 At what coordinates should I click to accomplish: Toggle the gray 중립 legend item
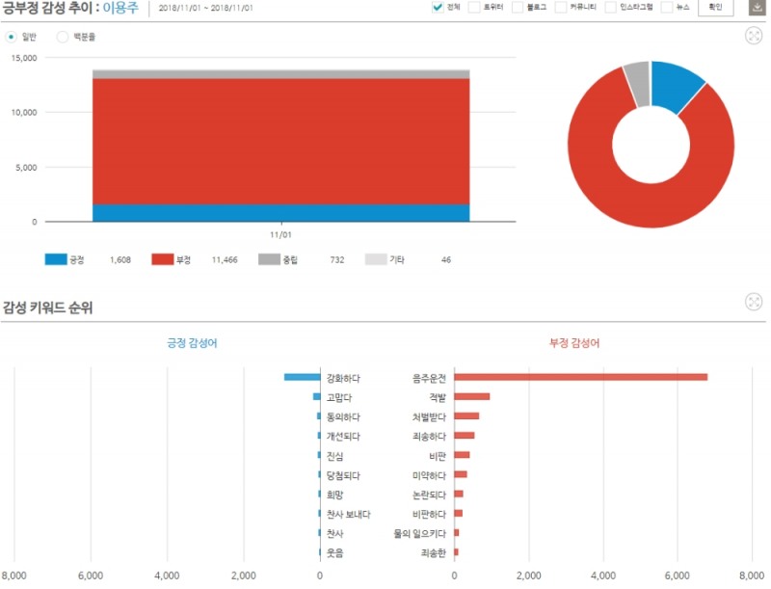(268, 260)
